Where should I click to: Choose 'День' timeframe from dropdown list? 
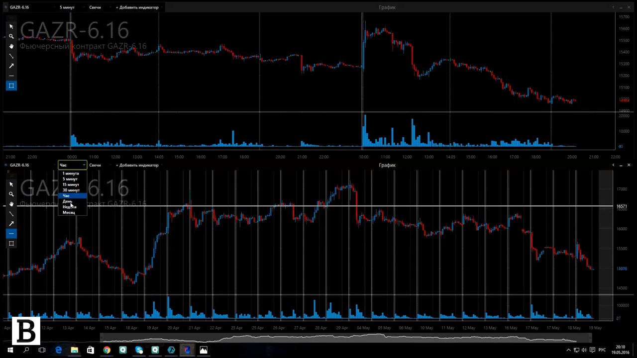(73, 201)
